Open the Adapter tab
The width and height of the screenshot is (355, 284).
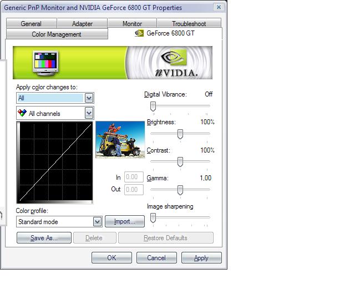point(82,23)
